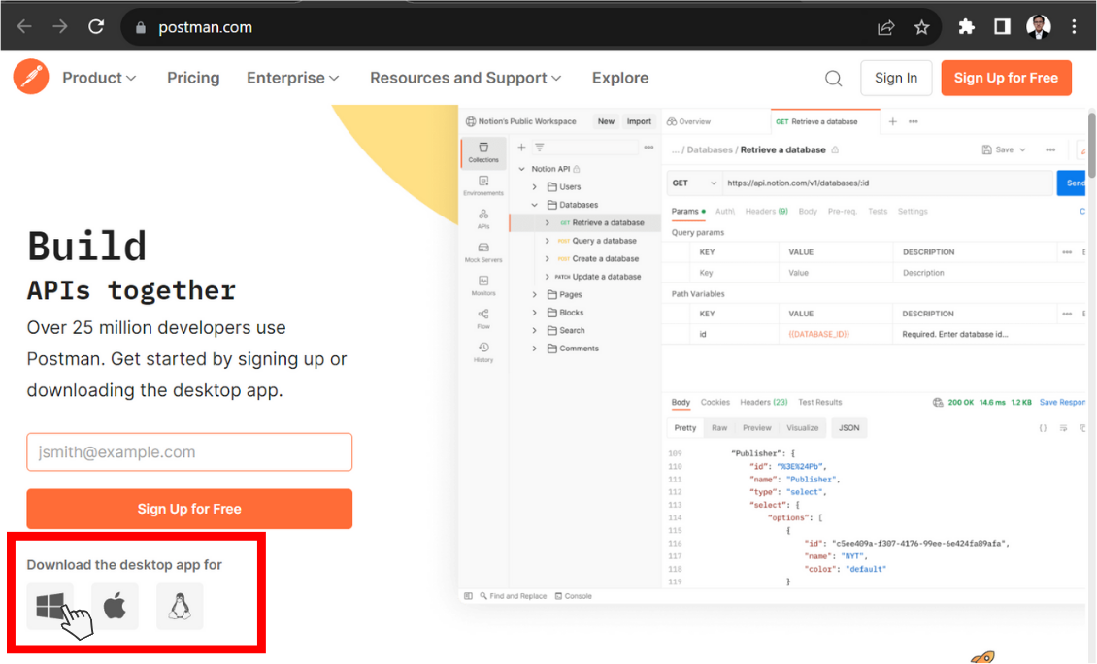Viewport: 1097px width, 664px height.
Task: Bookmark the page with the star icon
Action: [x=921, y=27]
